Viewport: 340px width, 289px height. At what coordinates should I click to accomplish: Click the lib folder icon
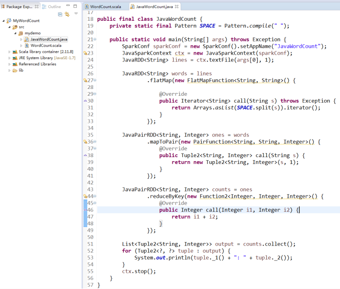coord(15,70)
